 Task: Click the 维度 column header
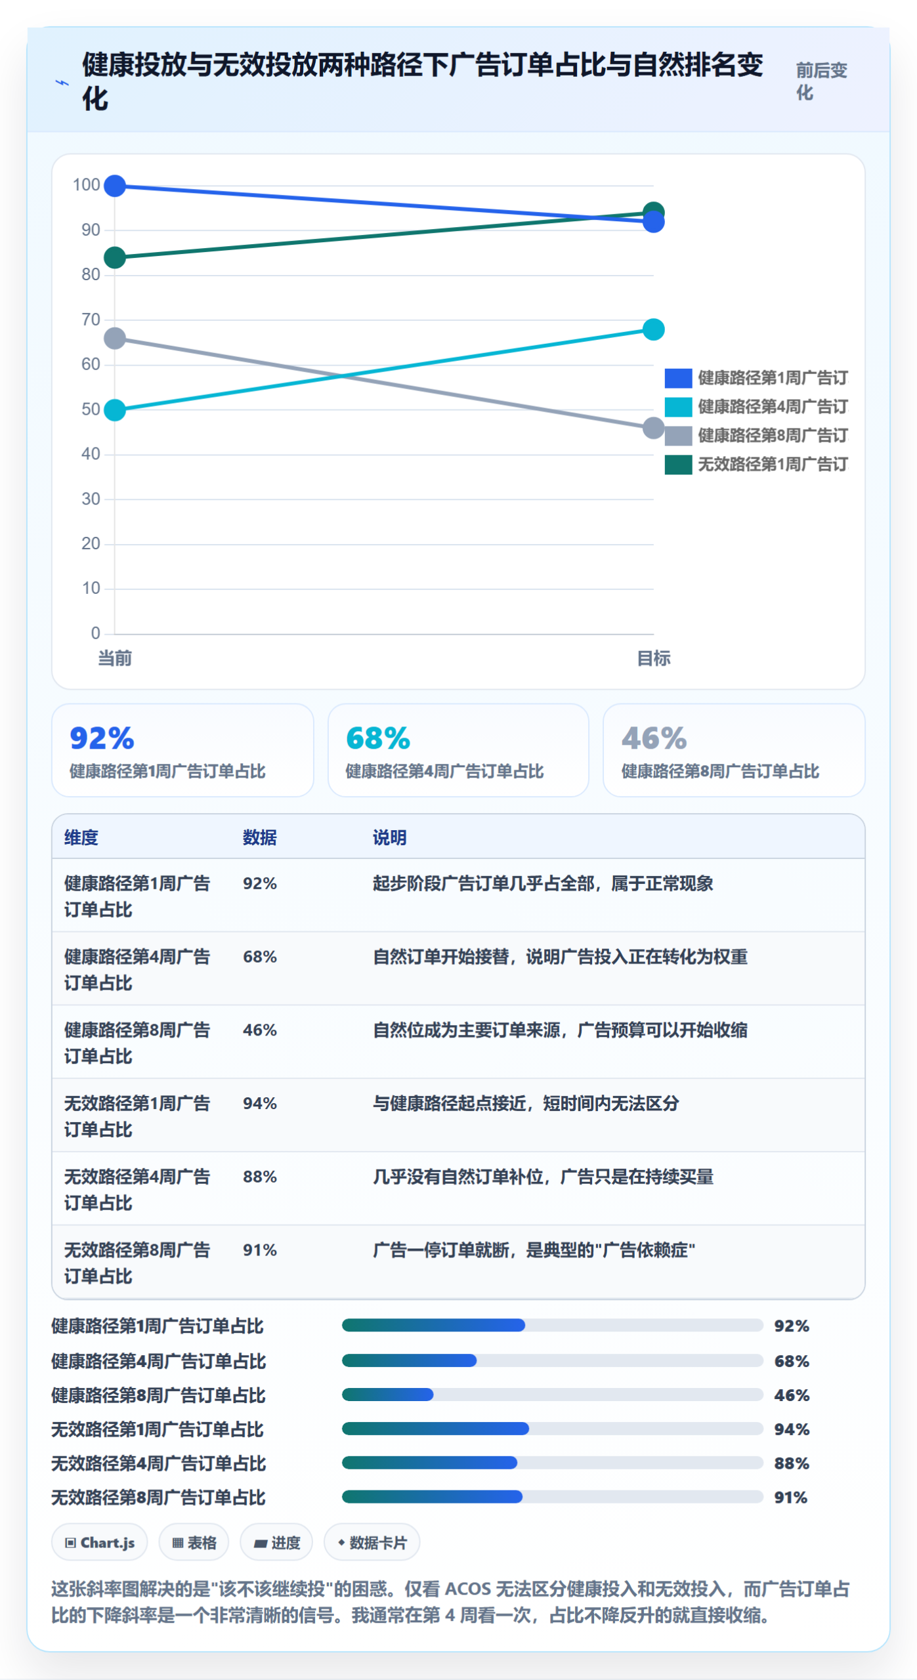coord(81,837)
